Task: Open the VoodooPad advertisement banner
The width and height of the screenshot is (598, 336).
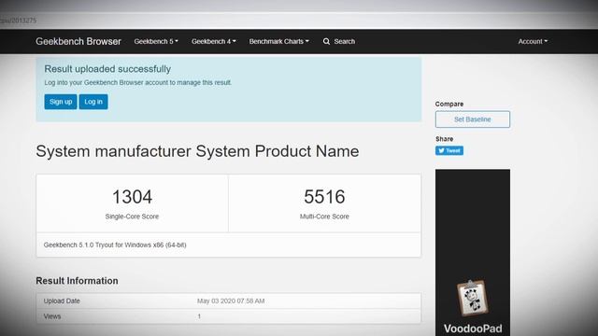Action: tap(473, 253)
